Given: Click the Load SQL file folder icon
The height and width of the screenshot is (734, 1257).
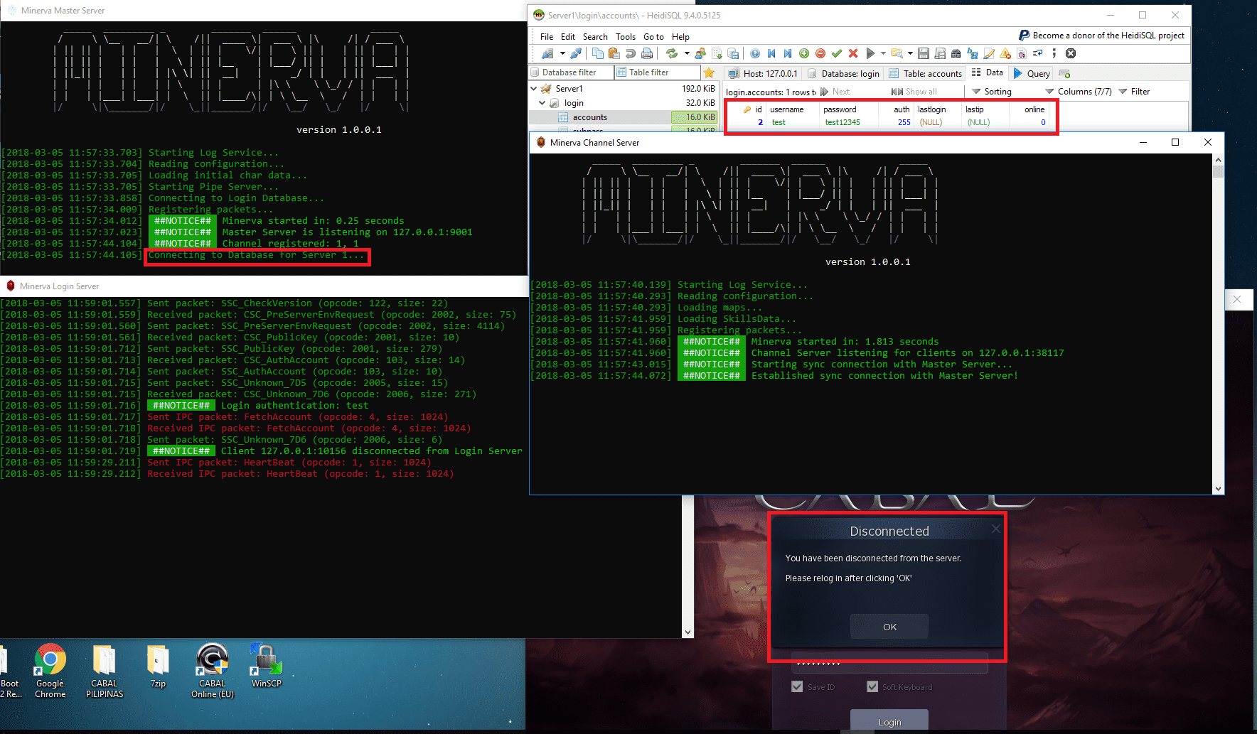Looking at the screenshot, I should click(x=897, y=53).
